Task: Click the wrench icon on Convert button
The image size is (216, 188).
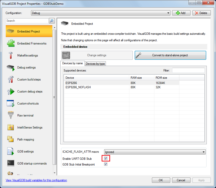Action: click(x=138, y=55)
